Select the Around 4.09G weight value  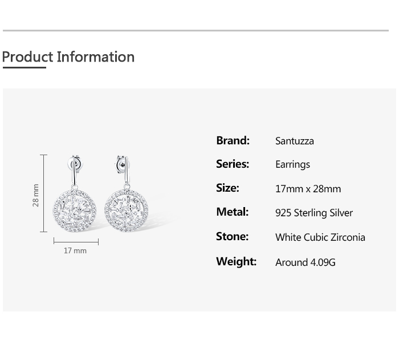point(305,262)
